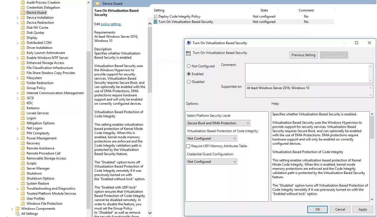
Task: Sort the list by the State column header
Action: (x=264, y=10)
